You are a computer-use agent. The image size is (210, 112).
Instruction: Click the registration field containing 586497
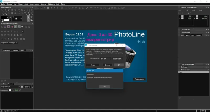[106, 59]
